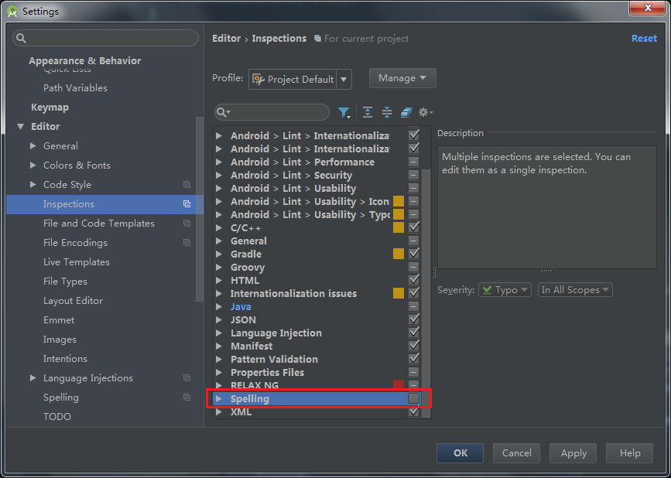
Task: Toggle the Internationalization issues checkbox
Action: (x=413, y=293)
